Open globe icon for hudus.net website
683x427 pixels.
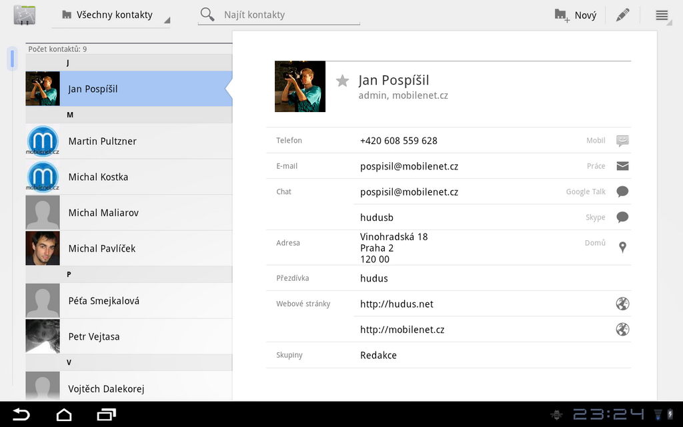tap(622, 304)
